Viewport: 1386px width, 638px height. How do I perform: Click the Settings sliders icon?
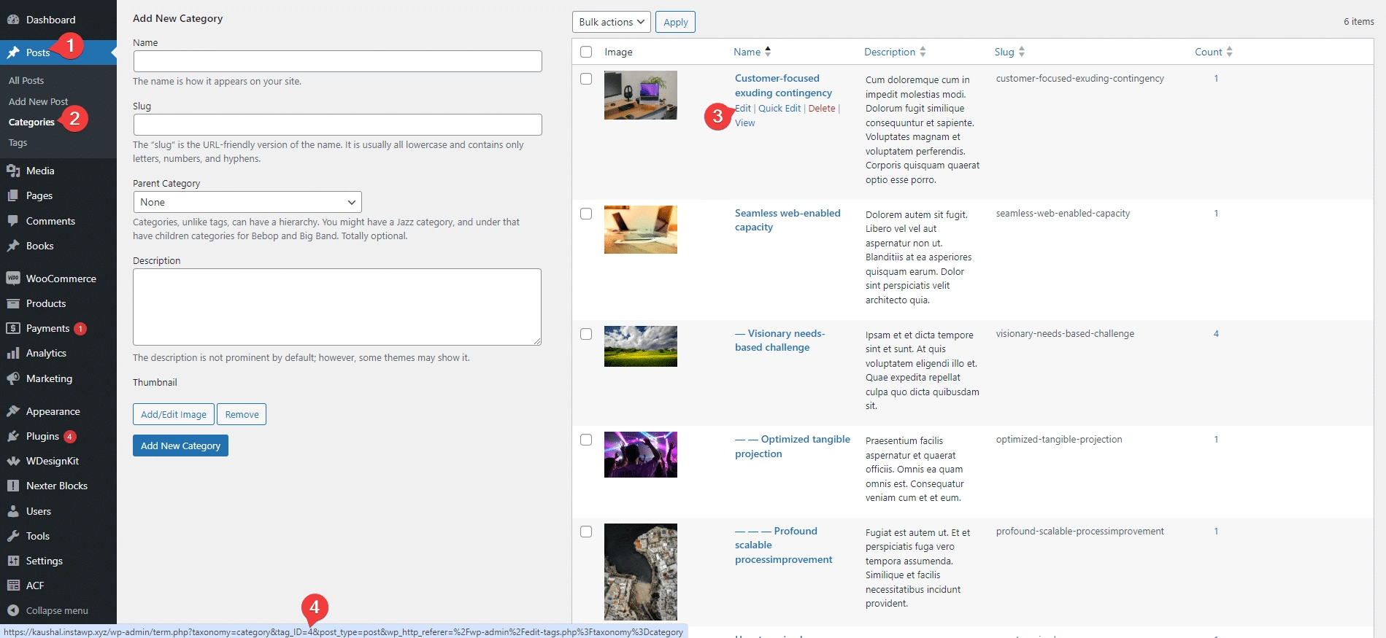point(13,561)
